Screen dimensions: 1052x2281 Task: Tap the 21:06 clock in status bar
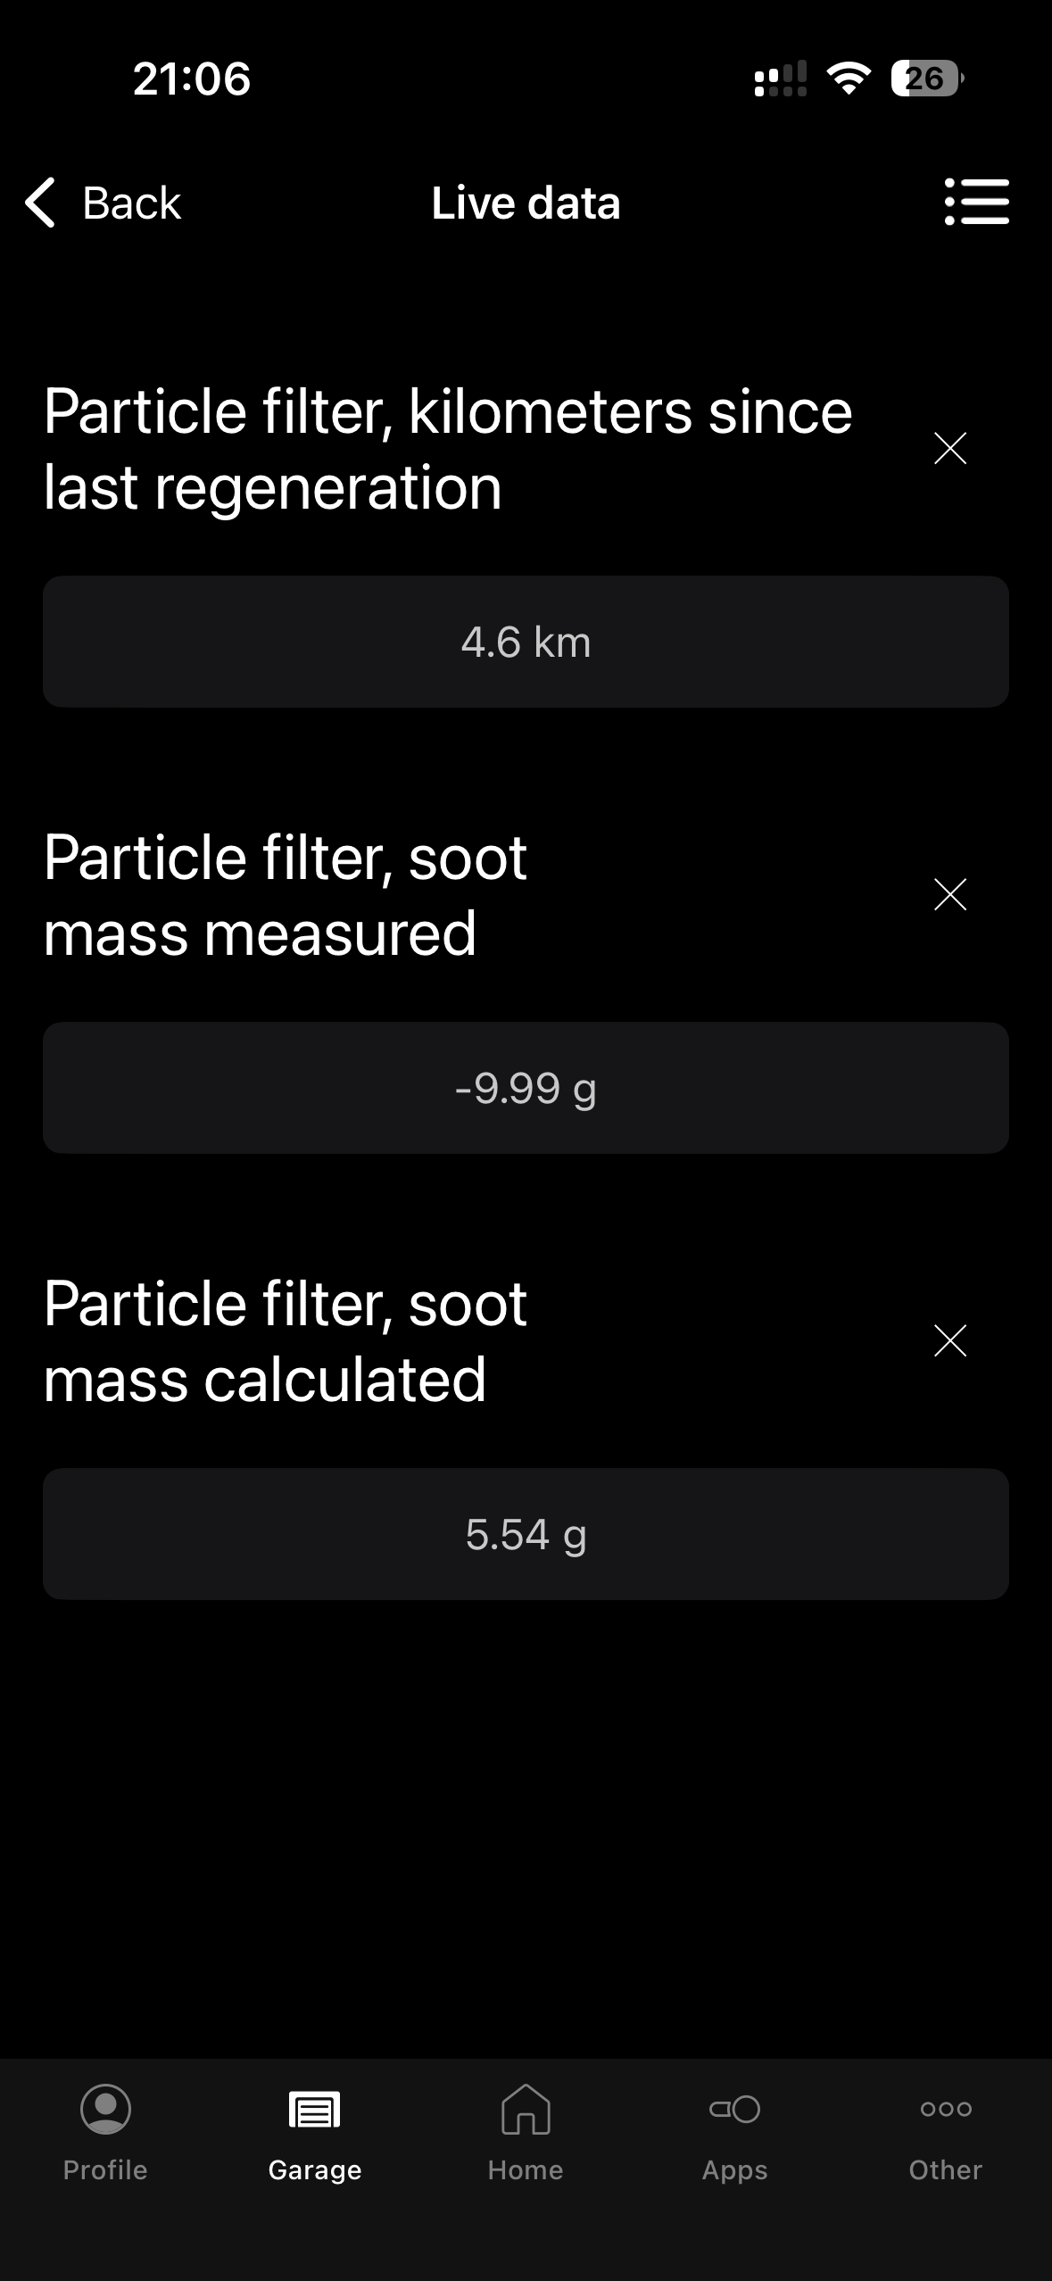(x=192, y=79)
